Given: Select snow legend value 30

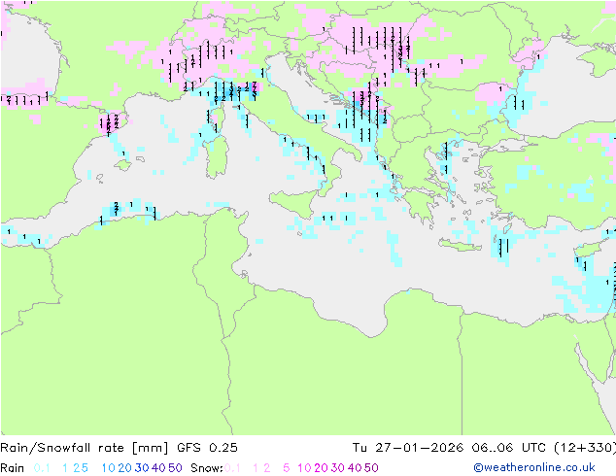Looking at the screenshot, I should pyautogui.click(x=338, y=468).
